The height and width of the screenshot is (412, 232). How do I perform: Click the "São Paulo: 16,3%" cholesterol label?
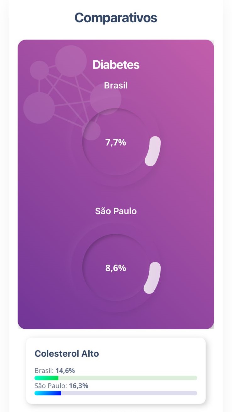tap(61, 386)
